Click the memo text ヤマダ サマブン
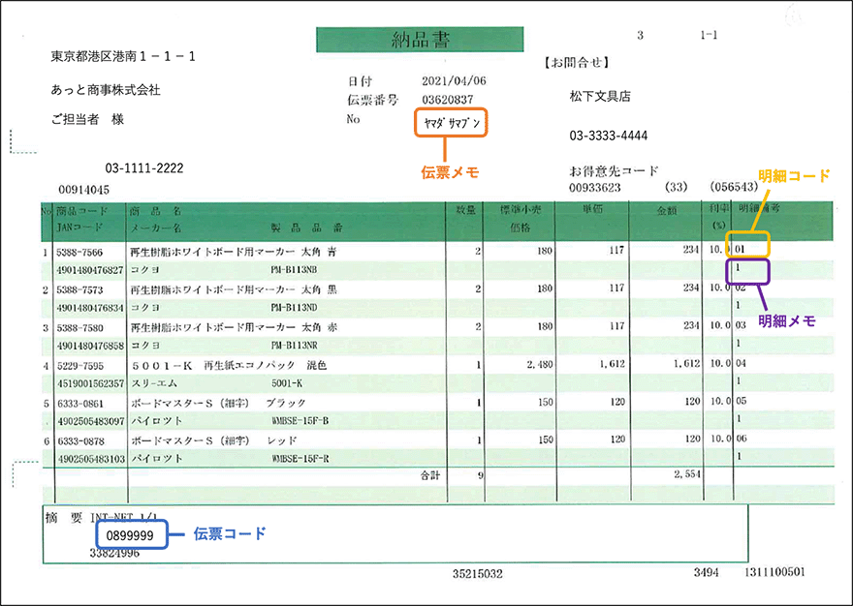The height and width of the screenshot is (606, 853). coord(452,123)
